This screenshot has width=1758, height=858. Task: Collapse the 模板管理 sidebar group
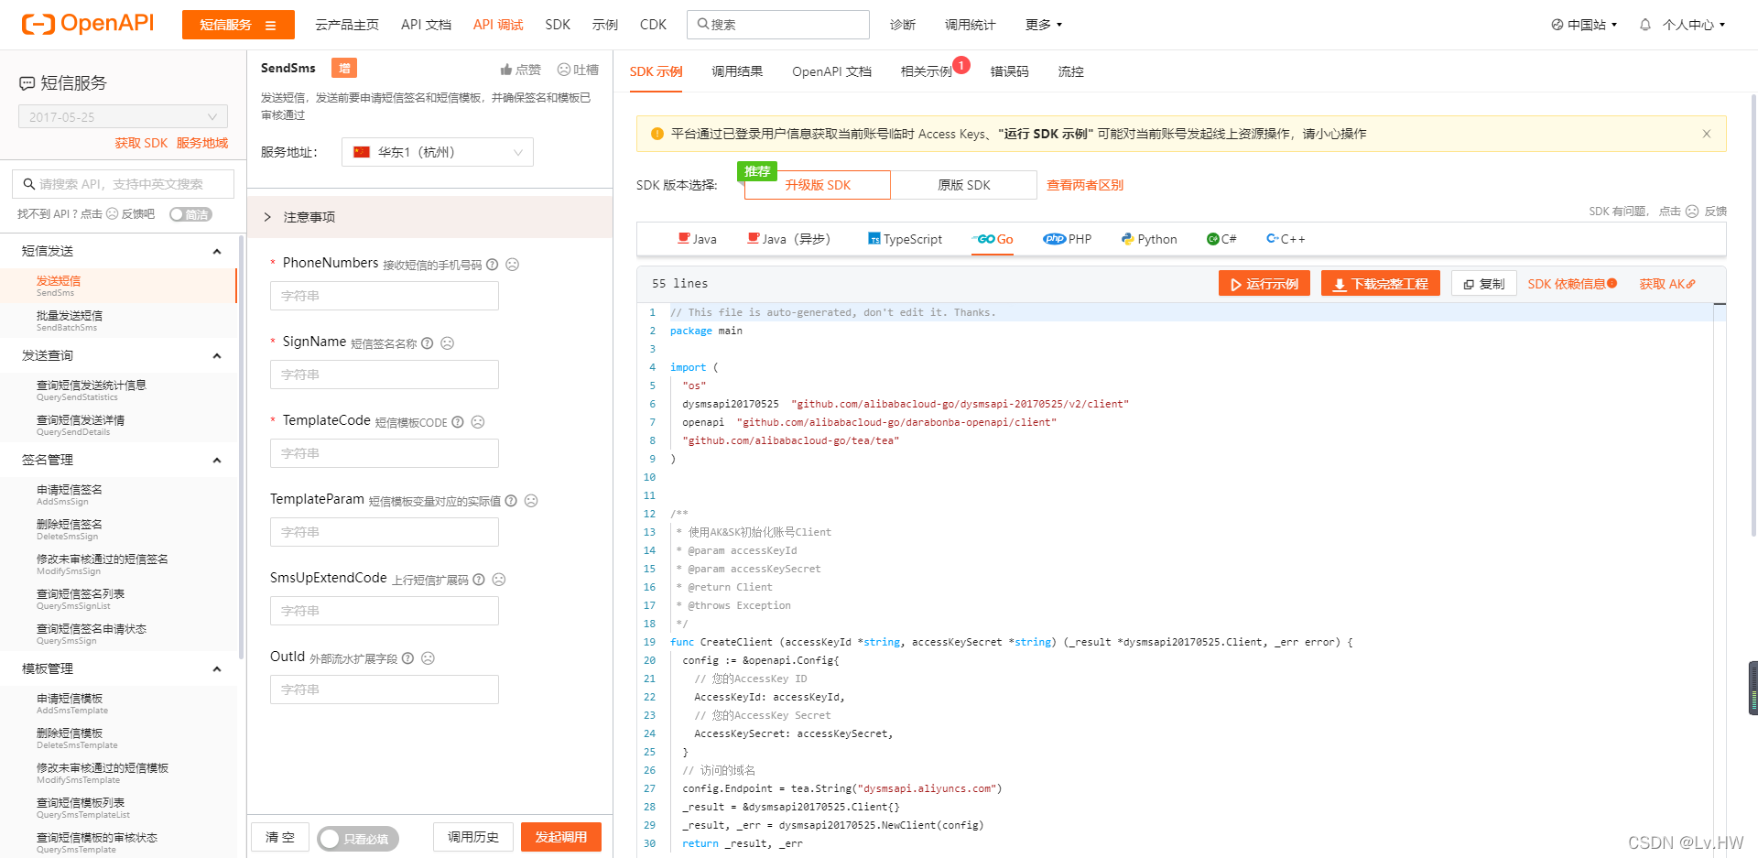(x=217, y=669)
